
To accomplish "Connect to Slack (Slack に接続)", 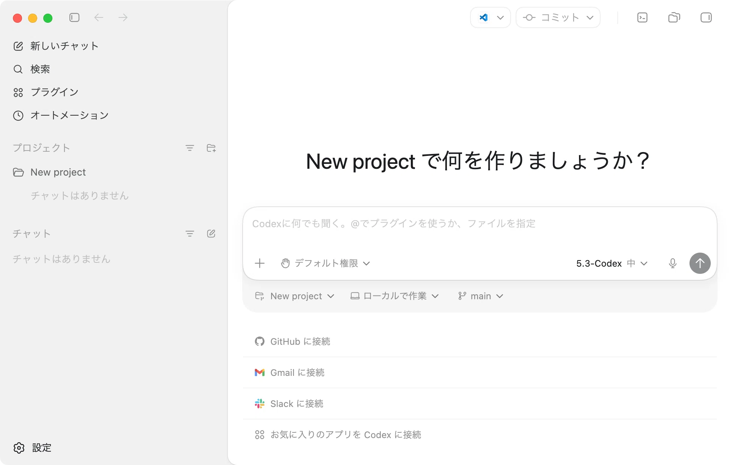I will tap(480, 404).
